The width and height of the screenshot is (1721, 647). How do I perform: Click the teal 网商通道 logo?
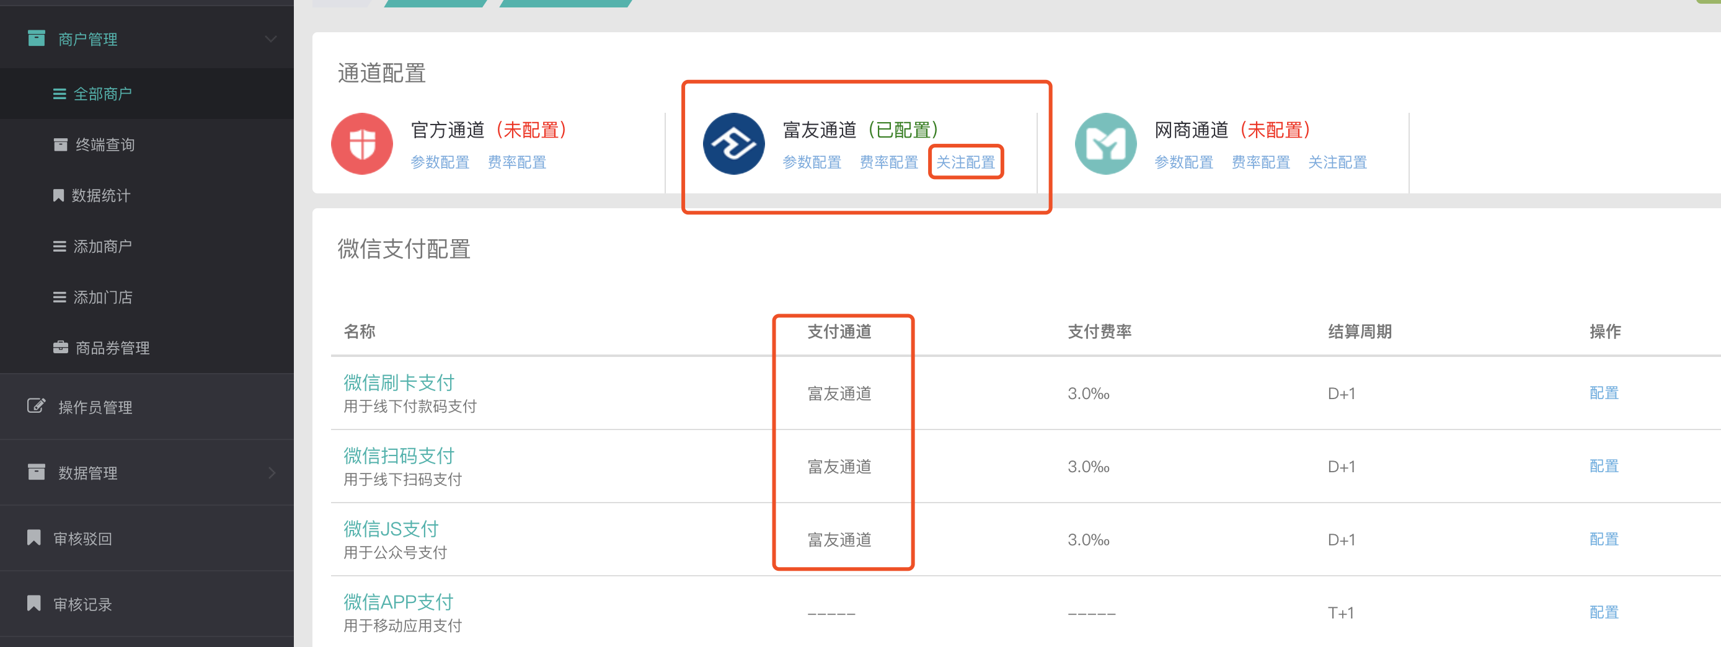click(1105, 144)
